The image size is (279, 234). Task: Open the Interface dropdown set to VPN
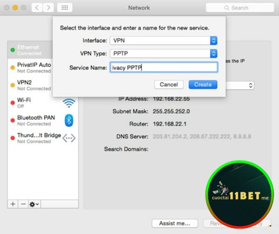coord(164,40)
